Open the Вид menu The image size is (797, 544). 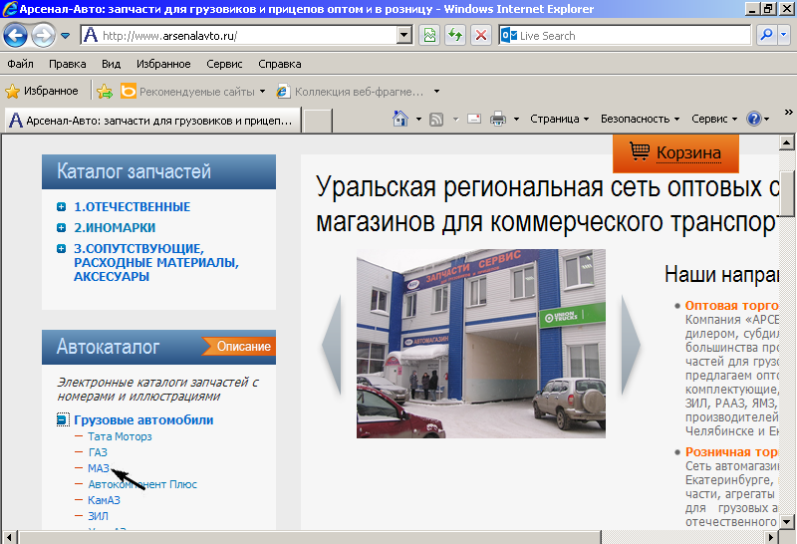coord(111,64)
